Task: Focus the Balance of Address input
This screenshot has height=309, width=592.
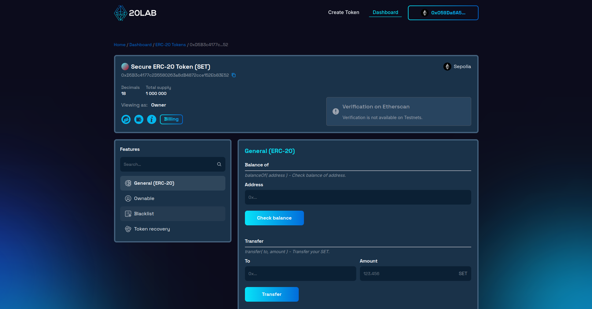Action: [x=358, y=197]
